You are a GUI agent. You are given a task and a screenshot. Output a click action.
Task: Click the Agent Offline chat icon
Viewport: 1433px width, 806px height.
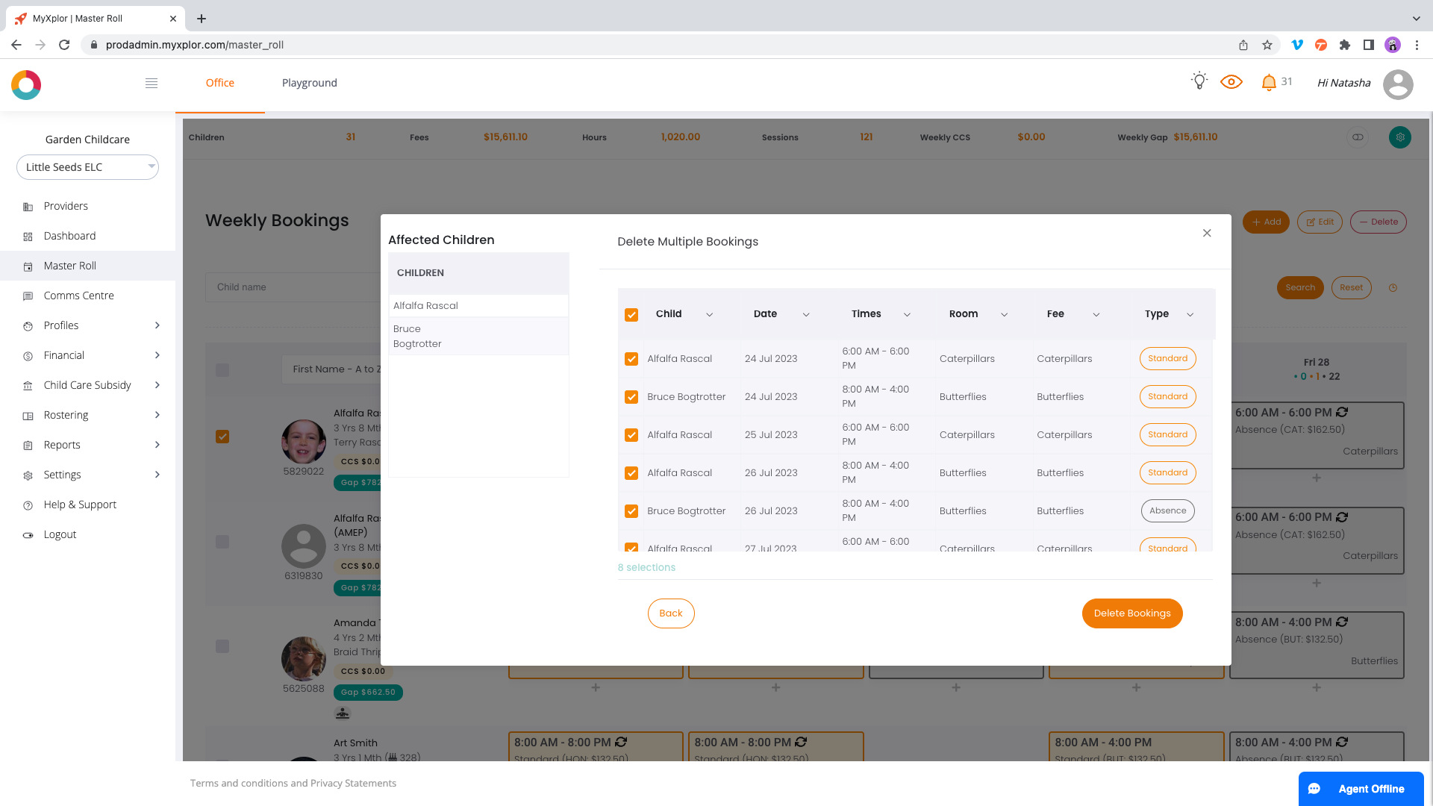(1315, 789)
